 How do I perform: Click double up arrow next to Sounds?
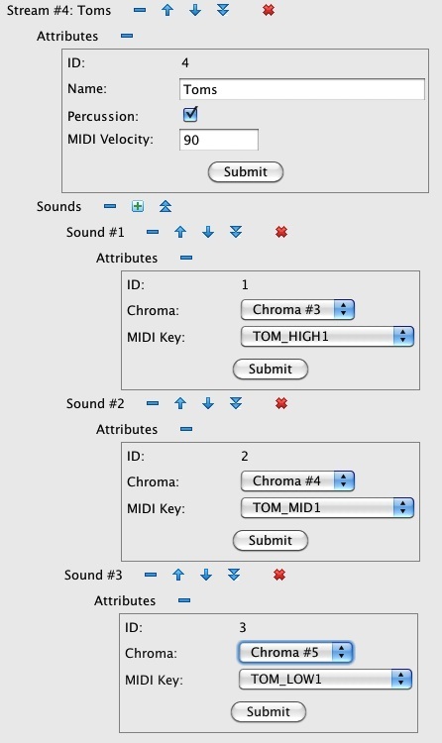point(166,206)
